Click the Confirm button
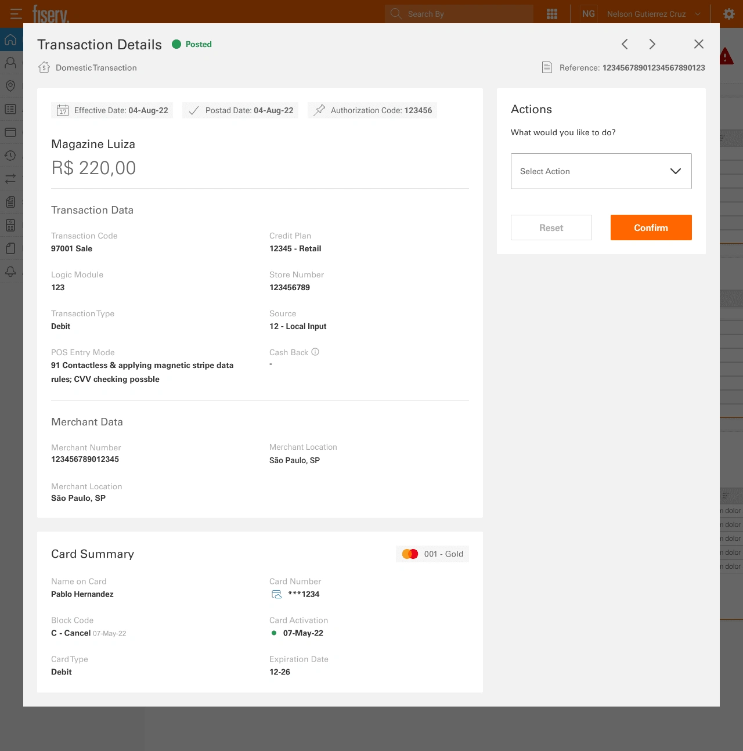743x751 pixels. pyautogui.click(x=651, y=228)
